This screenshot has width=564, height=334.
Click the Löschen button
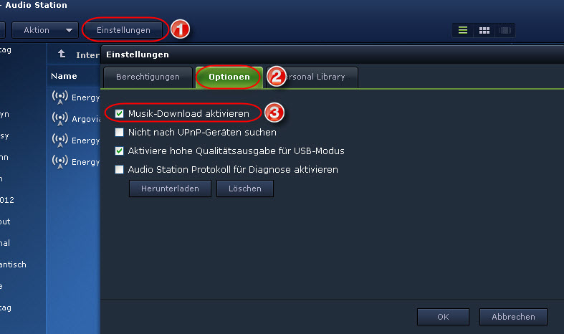[245, 189]
